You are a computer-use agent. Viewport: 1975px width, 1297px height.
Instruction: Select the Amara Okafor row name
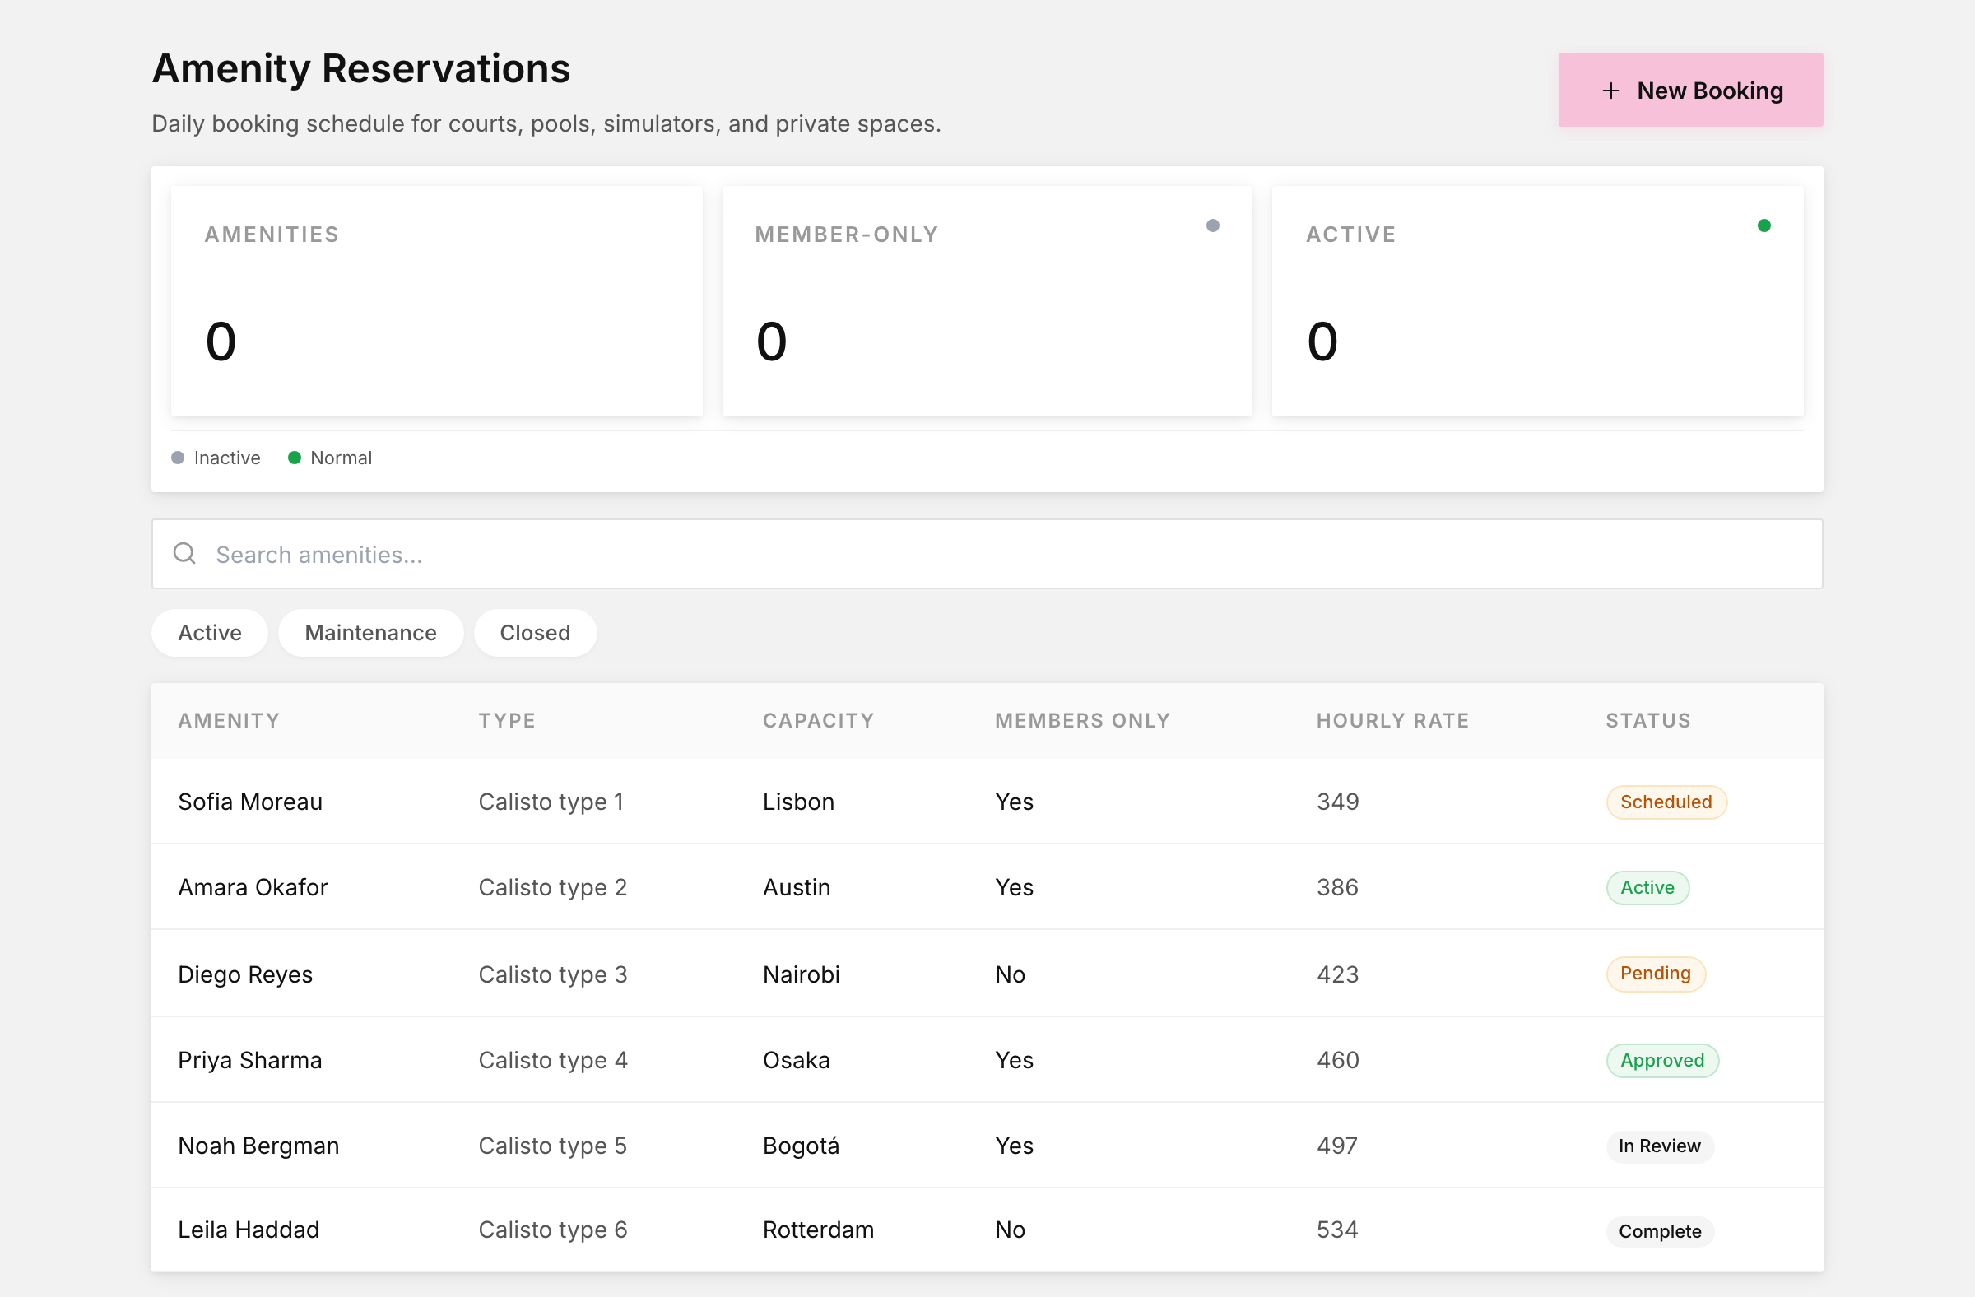pyautogui.click(x=253, y=888)
